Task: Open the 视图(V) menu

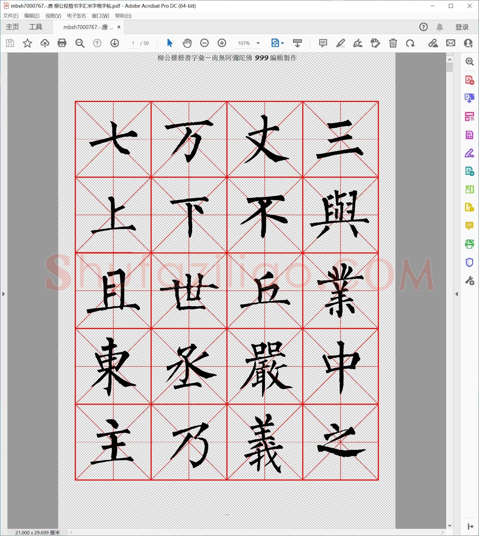Action: tap(53, 16)
